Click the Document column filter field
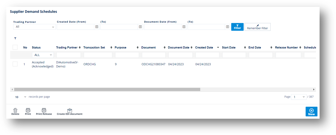336x135 pixels. [154, 55]
